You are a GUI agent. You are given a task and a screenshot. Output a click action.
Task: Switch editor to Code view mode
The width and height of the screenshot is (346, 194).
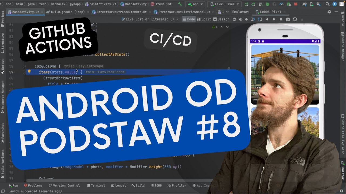point(189,19)
